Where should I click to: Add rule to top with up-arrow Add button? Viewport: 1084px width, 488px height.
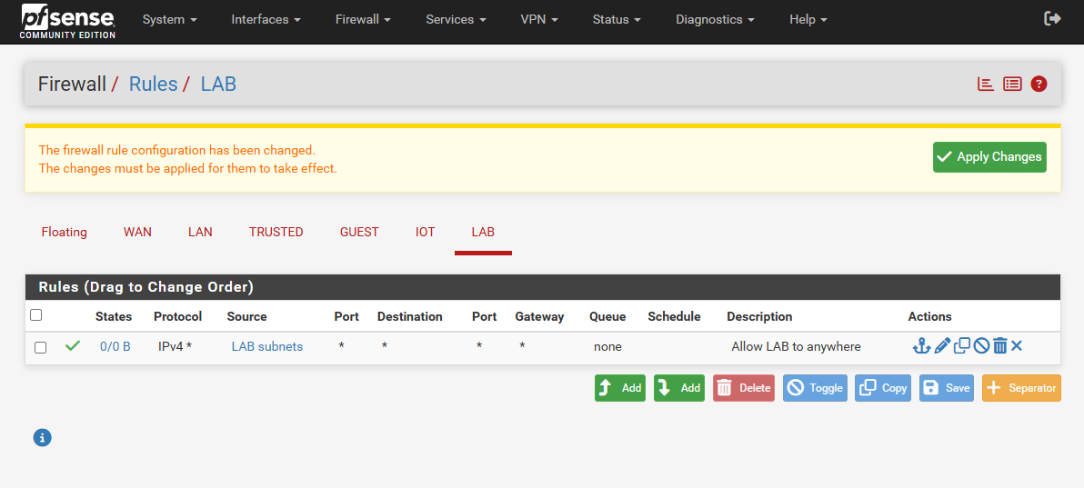[x=620, y=388]
